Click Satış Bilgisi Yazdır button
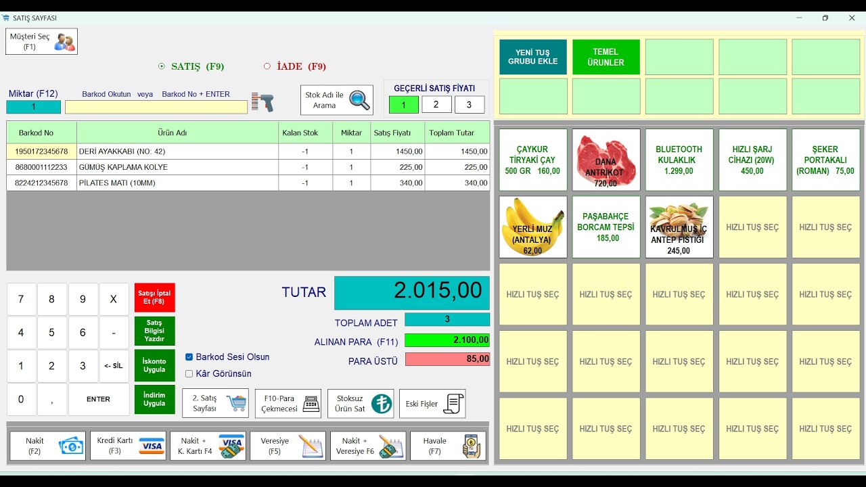 (154, 331)
